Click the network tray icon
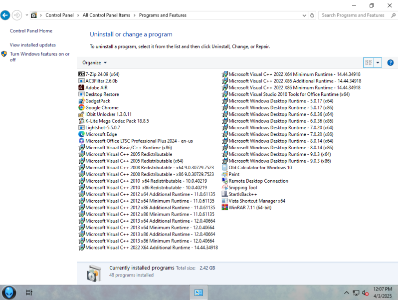Viewport: 398px width, 300px height. 356,293
